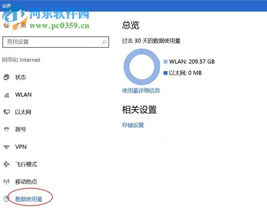Click the 相关设置 heading

139,110
